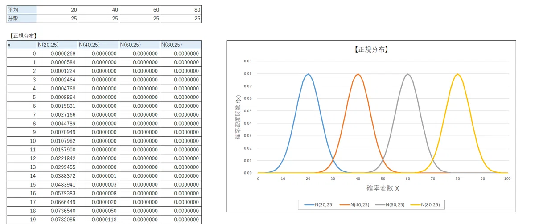This screenshot has width=535, height=224.
Task: Select the 平均 label cell
Action: click(22, 10)
